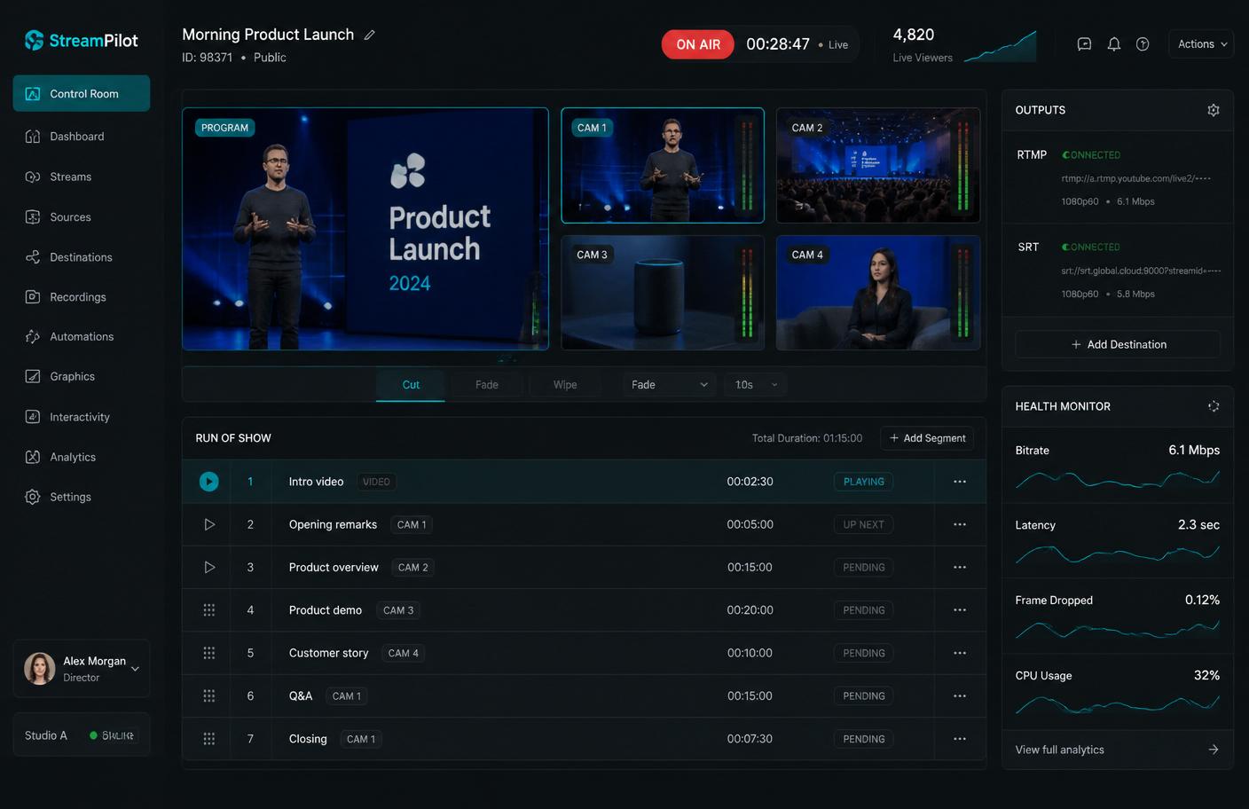
Task: Open the Fade transition type dropdown
Action: [x=670, y=385]
